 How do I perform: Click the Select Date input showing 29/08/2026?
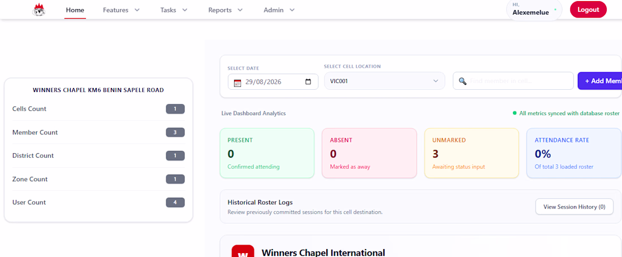(273, 82)
